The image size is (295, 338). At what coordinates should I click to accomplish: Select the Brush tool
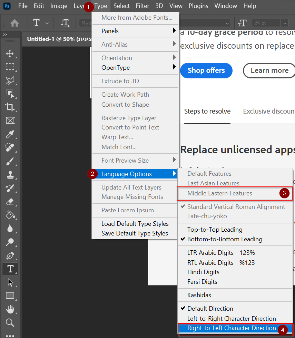pyautogui.click(x=10, y=161)
